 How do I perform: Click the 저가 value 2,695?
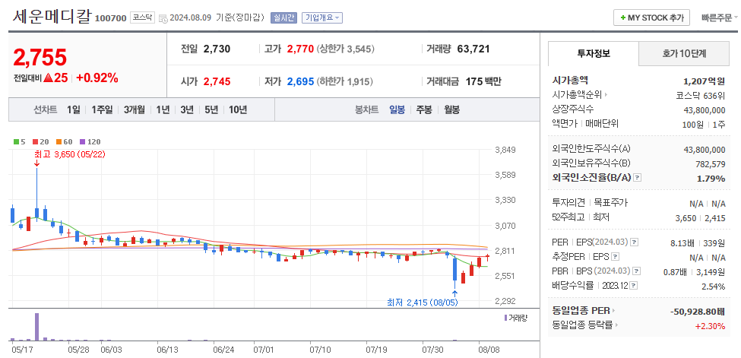tap(300, 81)
